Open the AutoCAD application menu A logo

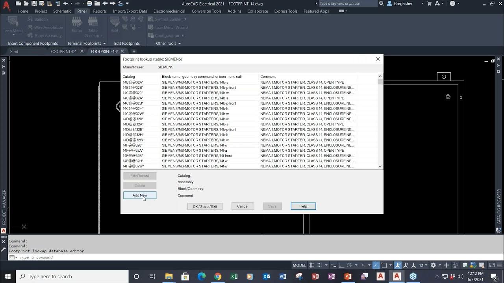[x=6, y=5]
